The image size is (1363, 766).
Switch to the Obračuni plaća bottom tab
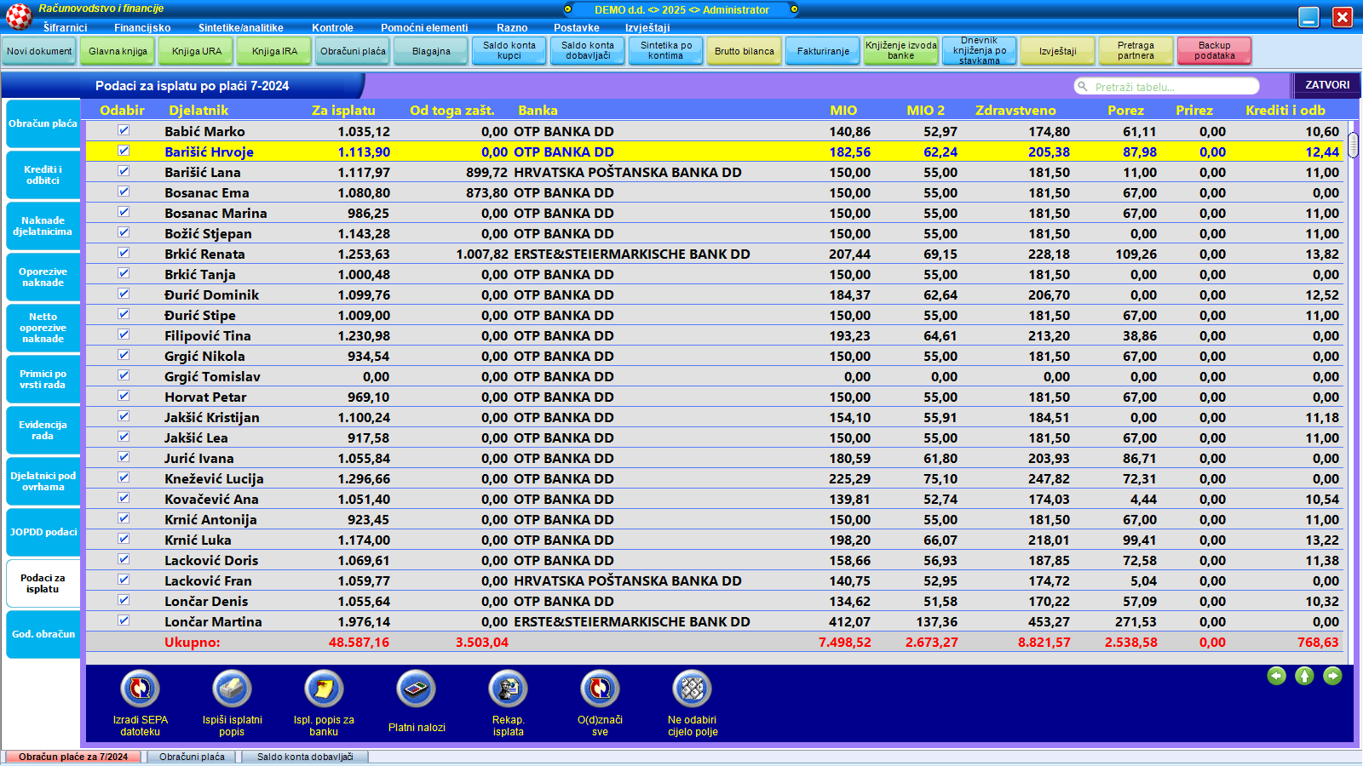click(x=192, y=757)
